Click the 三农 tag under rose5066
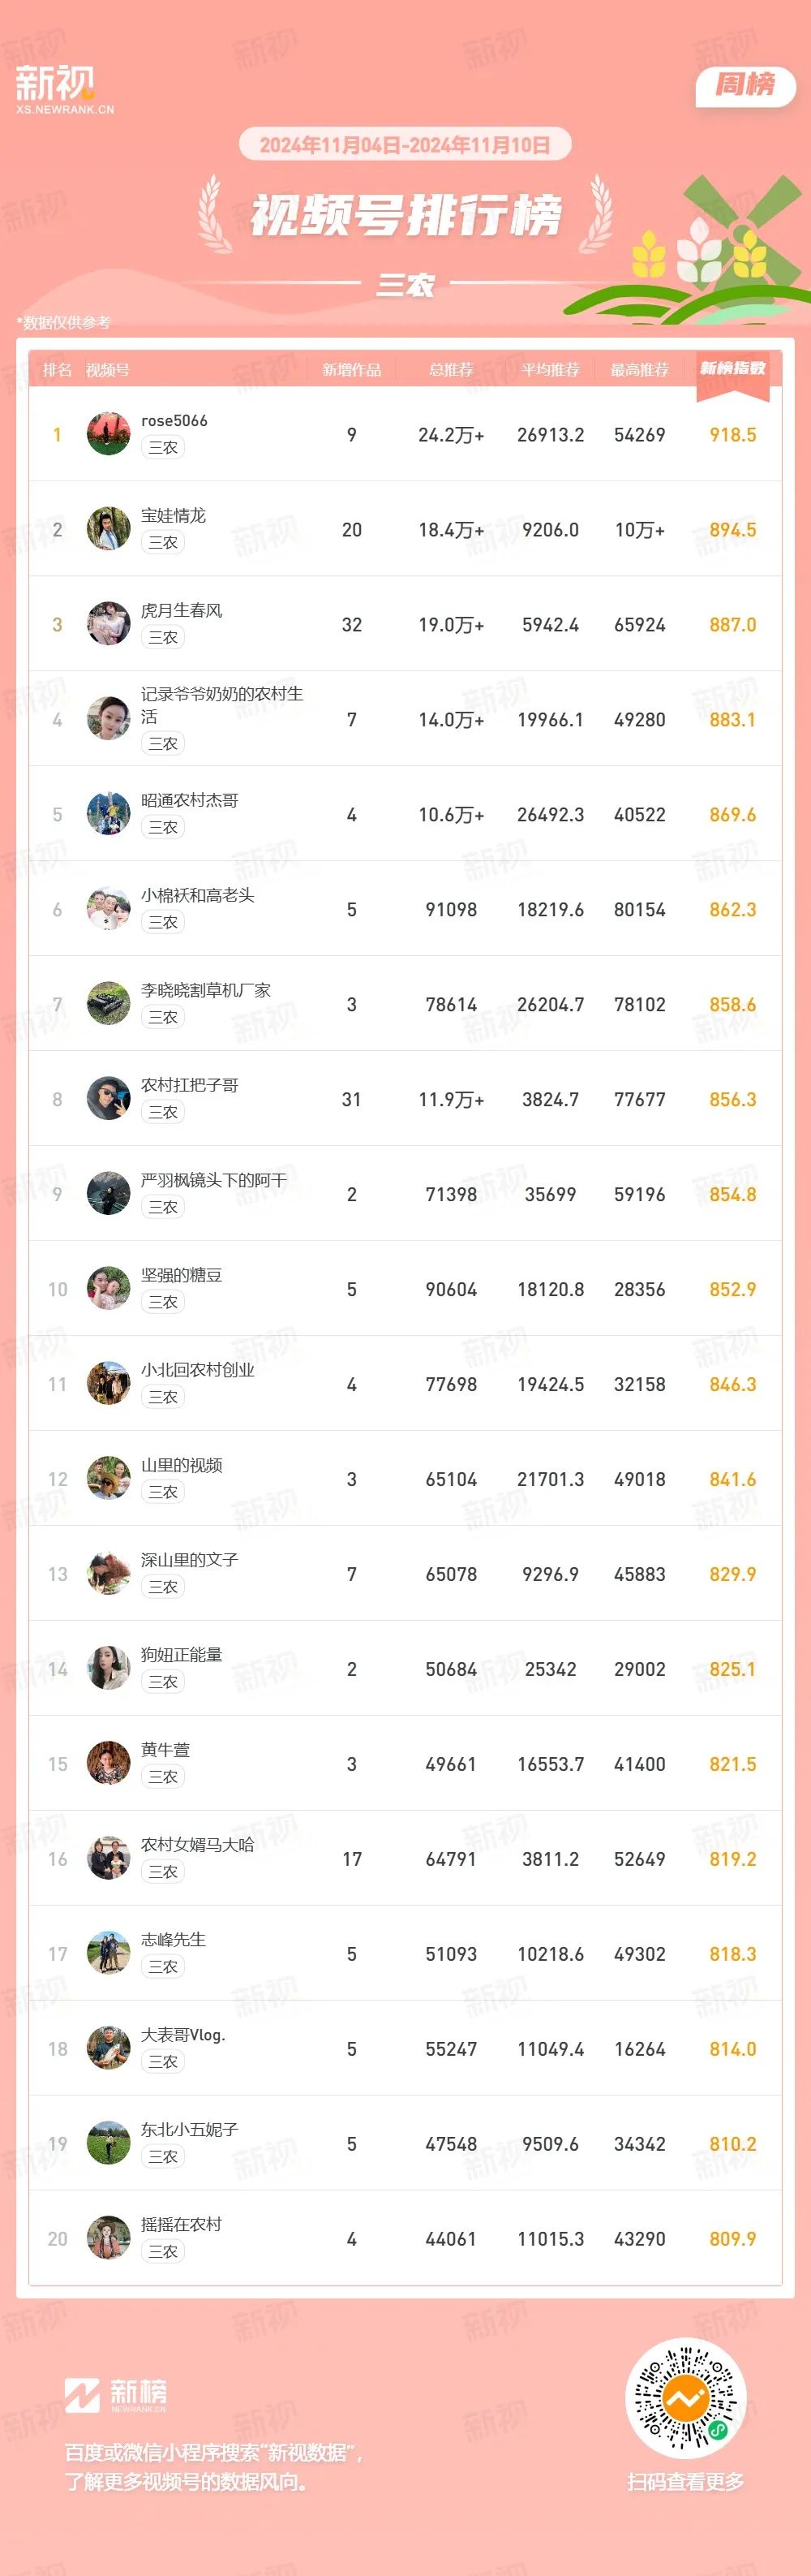The width and height of the screenshot is (811, 2576). tap(163, 447)
